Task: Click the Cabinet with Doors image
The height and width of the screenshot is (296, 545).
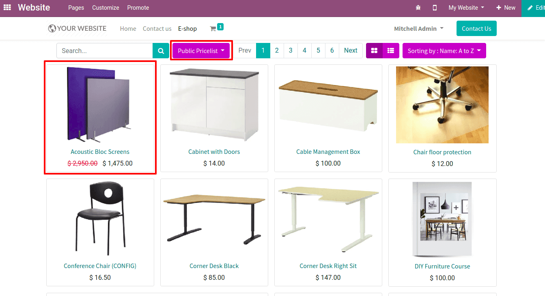Action: (x=214, y=104)
